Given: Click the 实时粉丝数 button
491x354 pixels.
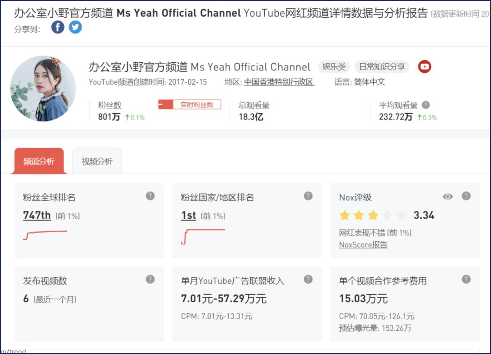Looking at the screenshot, I should [190, 105].
